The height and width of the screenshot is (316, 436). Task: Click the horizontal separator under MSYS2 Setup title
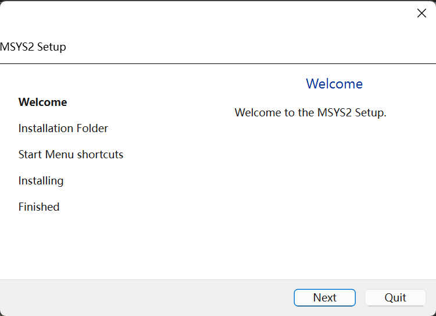tap(218, 63)
